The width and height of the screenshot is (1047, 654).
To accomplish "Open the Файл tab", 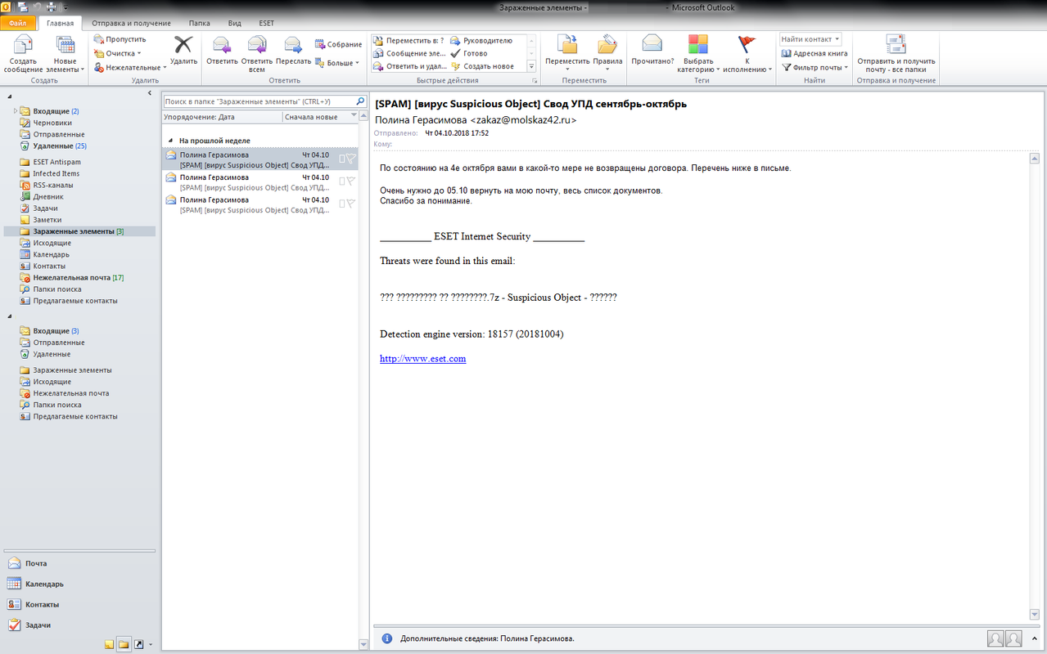I will coord(18,23).
